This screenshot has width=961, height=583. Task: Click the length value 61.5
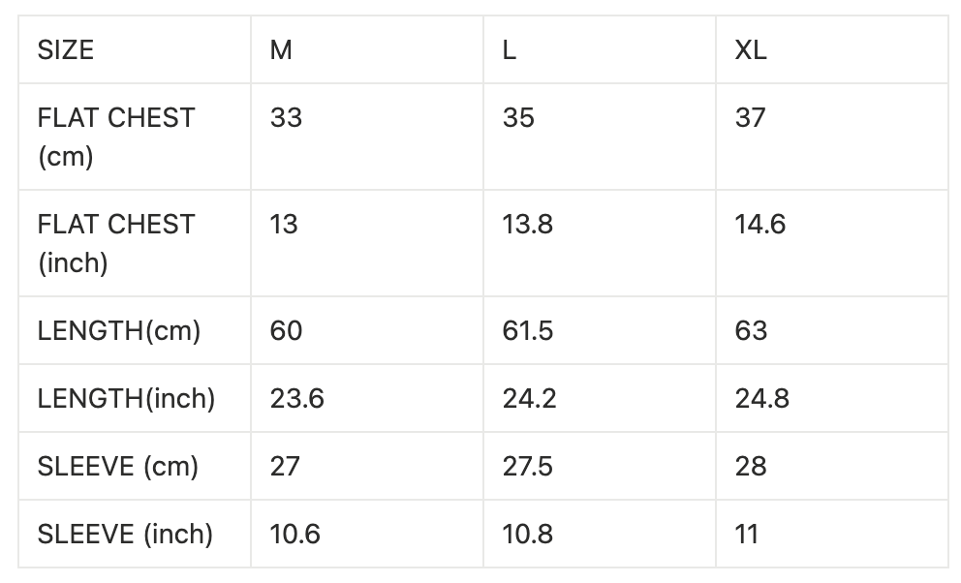pos(527,331)
